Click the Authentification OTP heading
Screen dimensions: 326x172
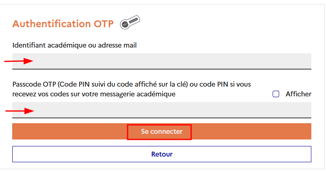(63, 24)
